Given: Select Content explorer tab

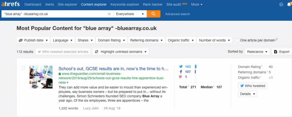Looking at the screenshot, I should pos(94,5).
